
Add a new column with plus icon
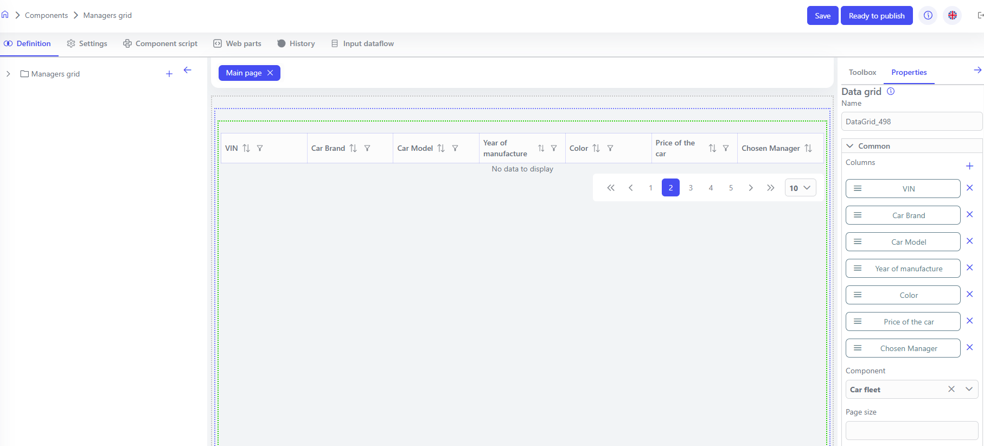969,166
